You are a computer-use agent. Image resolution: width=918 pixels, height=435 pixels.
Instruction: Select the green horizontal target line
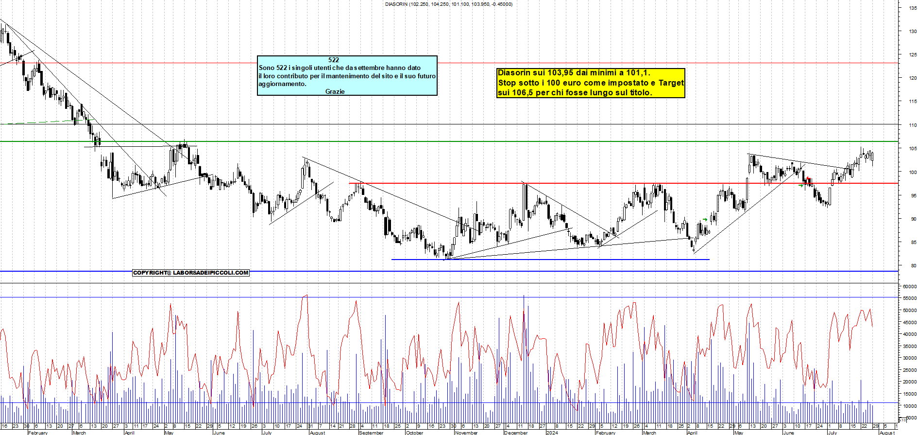click(x=449, y=141)
